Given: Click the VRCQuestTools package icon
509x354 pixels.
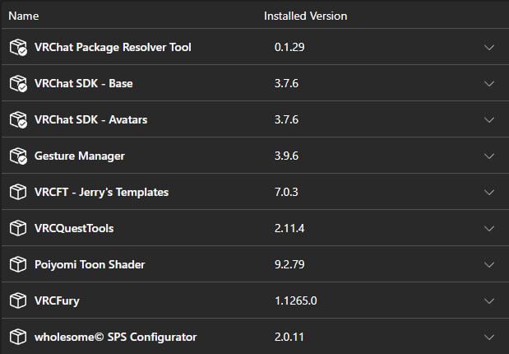Looking at the screenshot, I should pos(19,228).
